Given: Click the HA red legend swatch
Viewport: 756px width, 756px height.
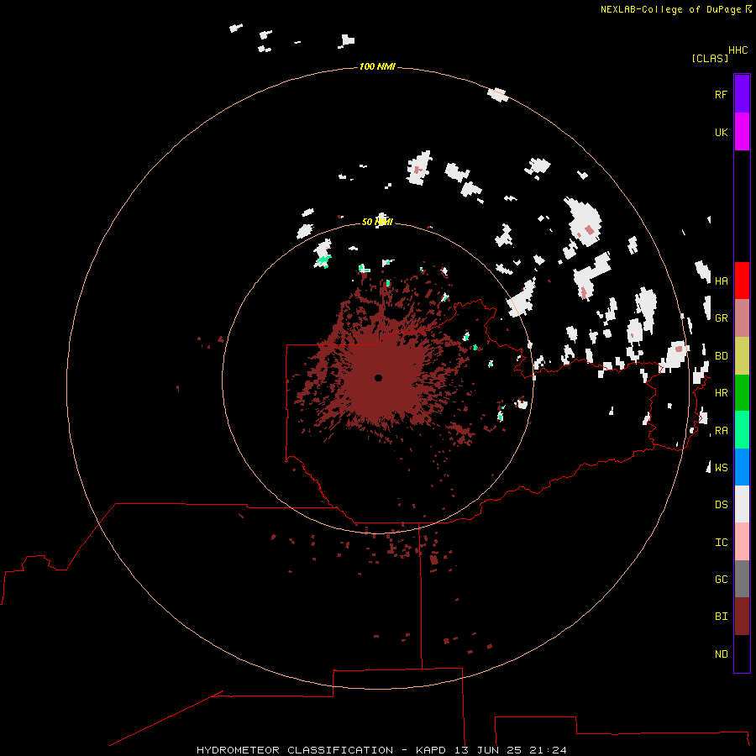Looking at the screenshot, I should tap(742, 281).
